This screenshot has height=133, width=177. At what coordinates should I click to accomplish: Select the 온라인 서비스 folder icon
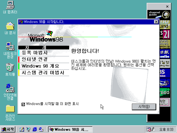tap(10, 113)
